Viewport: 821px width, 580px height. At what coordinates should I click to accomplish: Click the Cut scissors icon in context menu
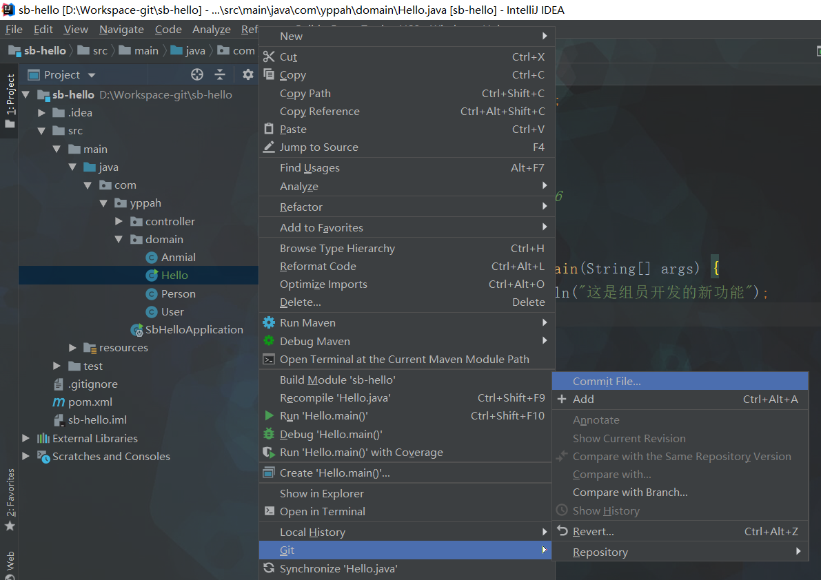pos(269,56)
